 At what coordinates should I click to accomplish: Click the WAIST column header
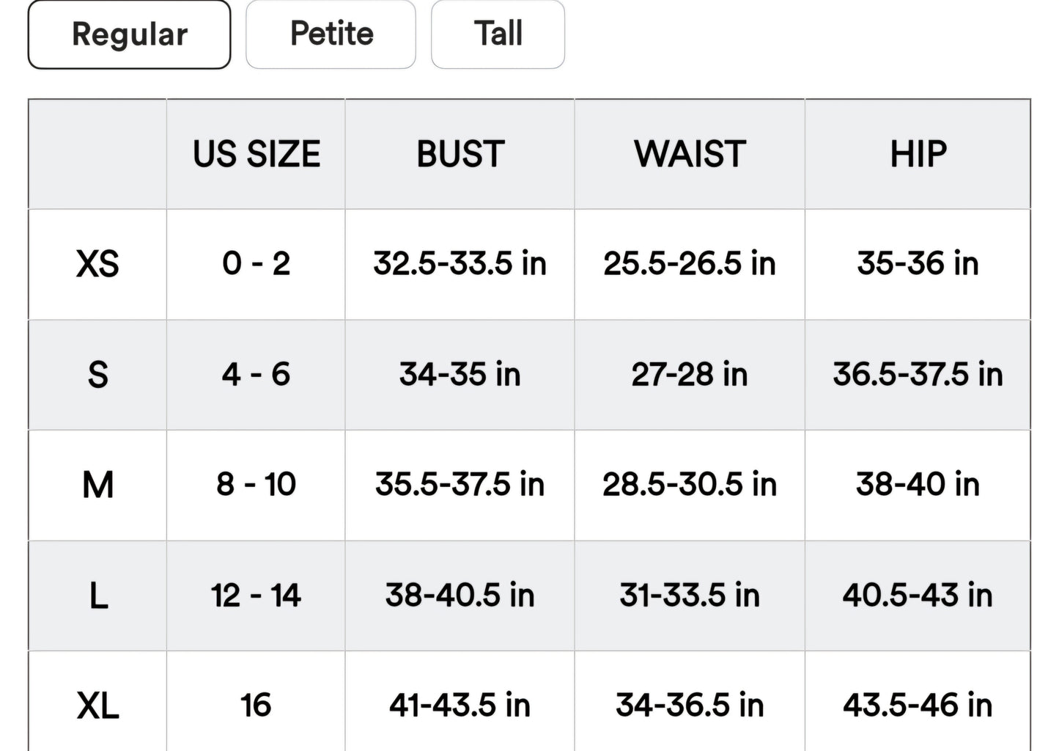[690, 154]
